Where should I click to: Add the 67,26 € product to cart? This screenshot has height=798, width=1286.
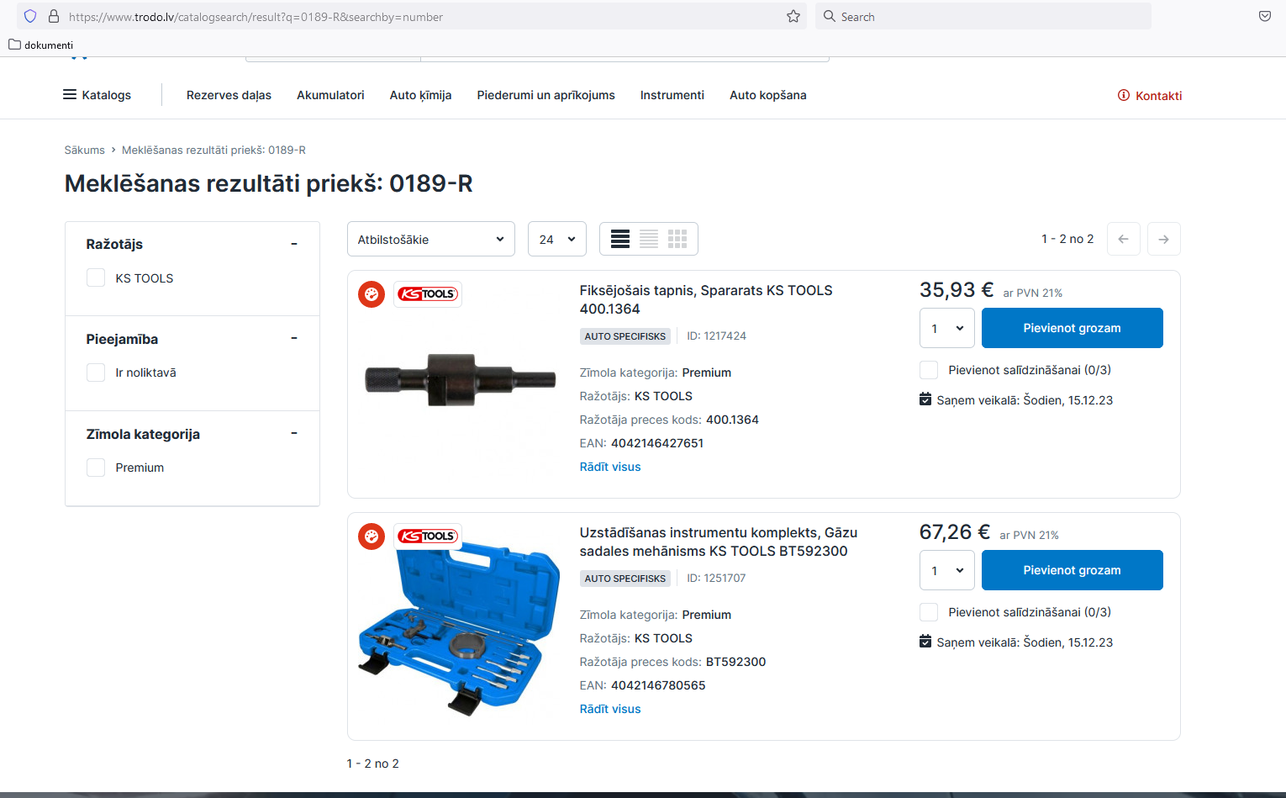(1073, 570)
